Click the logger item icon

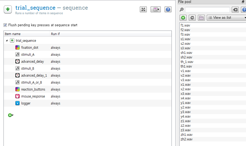(x=17, y=103)
